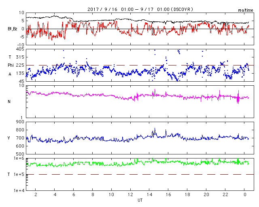The width and height of the screenshot is (259, 207).
Task: Click the plot title with the DSCOVR date range
Action: click(x=140, y=9)
